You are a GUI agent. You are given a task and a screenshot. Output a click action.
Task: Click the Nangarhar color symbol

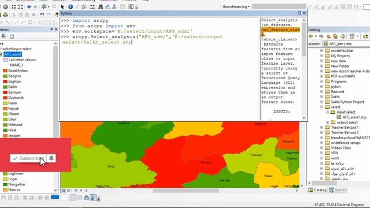click(x=5, y=184)
